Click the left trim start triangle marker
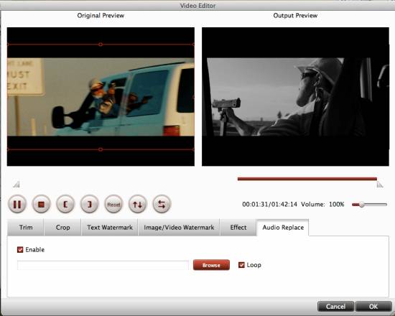Image resolution: width=395 pixels, height=316 pixels. [17, 185]
